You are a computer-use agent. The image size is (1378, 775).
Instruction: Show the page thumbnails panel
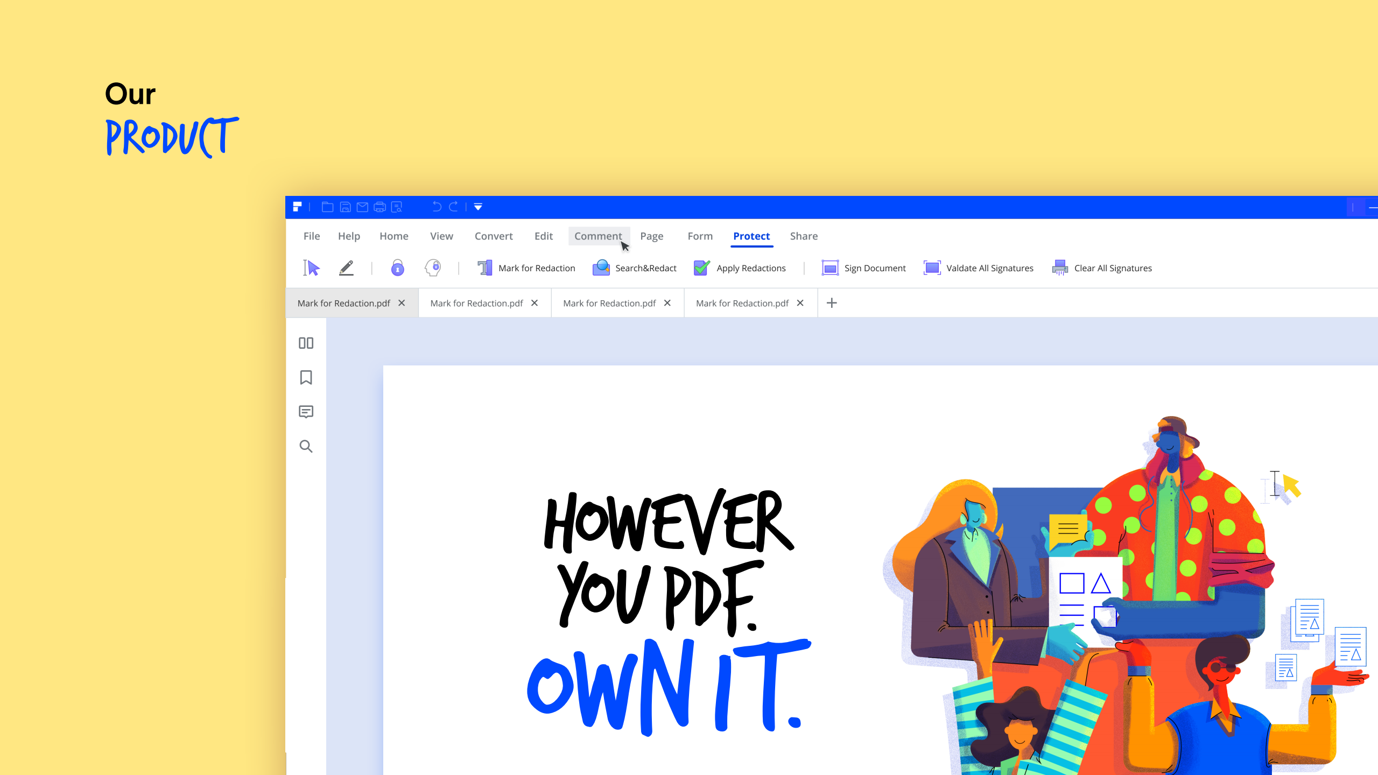[x=306, y=343]
